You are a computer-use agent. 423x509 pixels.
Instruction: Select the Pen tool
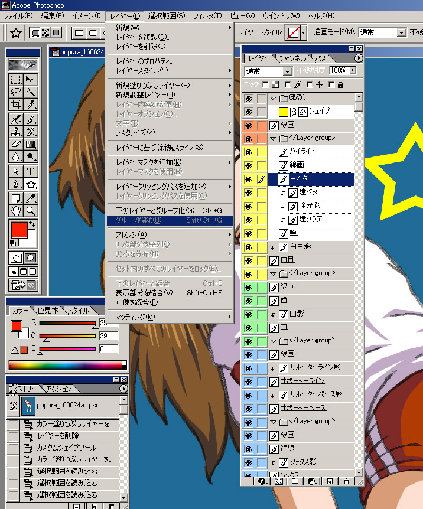coord(15,184)
